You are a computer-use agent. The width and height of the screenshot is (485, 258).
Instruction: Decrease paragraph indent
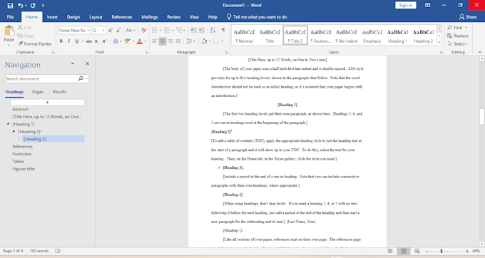pos(193,30)
